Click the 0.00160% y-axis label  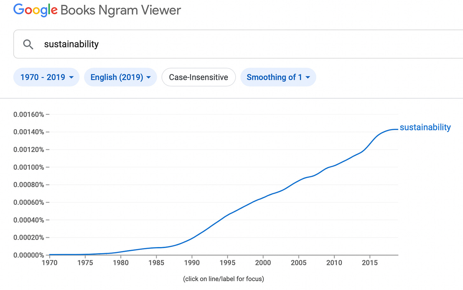tap(29, 114)
